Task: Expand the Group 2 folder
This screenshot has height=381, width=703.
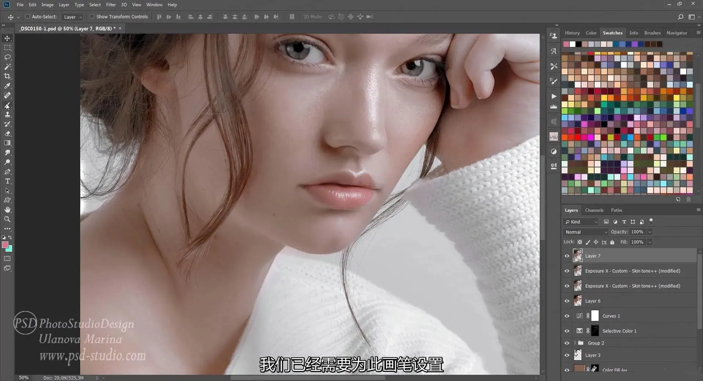Action: tap(575, 343)
